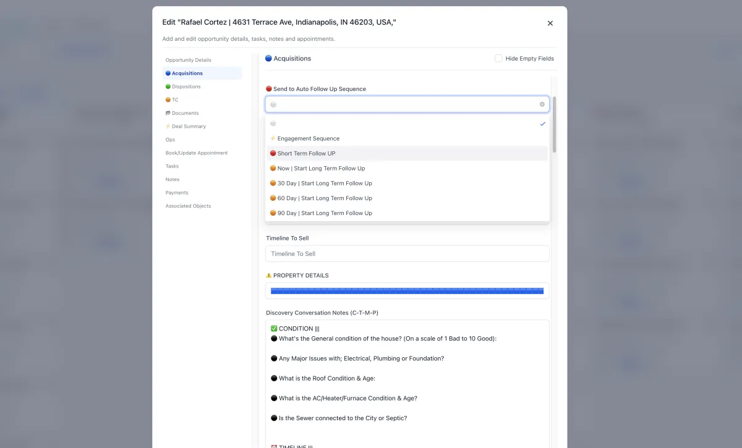
Task: Click the blue circle Acquisitions sidebar icon
Action: 168,74
